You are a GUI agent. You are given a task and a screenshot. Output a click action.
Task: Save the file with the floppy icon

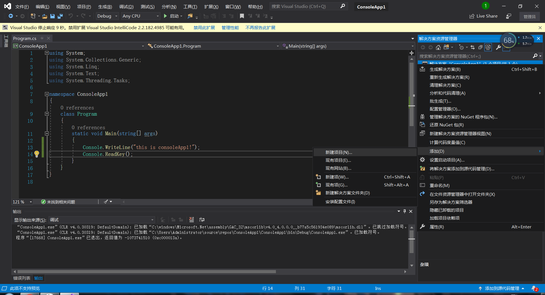coord(53,16)
